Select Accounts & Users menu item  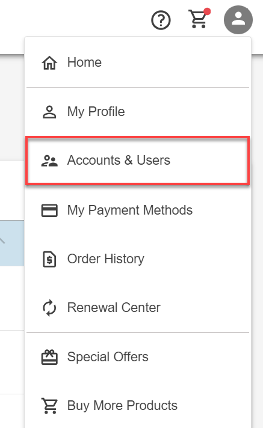tap(138, 160)
